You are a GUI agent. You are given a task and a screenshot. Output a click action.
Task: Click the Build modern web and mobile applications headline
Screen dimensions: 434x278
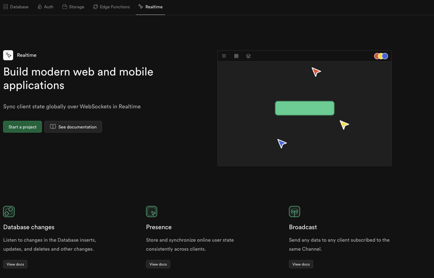tap(78, 78)
